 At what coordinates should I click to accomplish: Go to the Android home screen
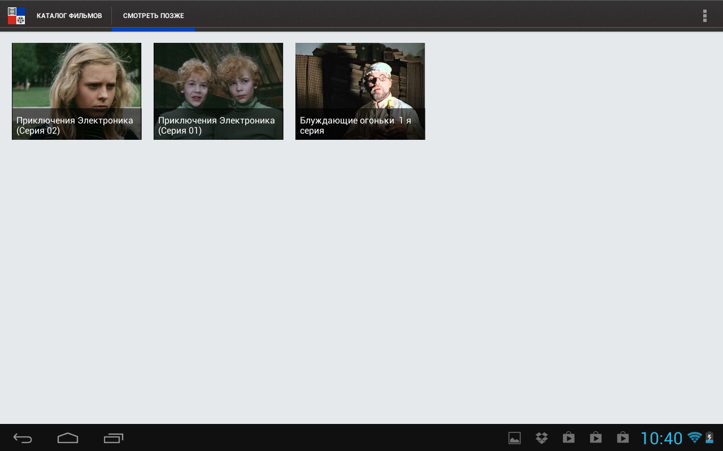tap(68, 438)
